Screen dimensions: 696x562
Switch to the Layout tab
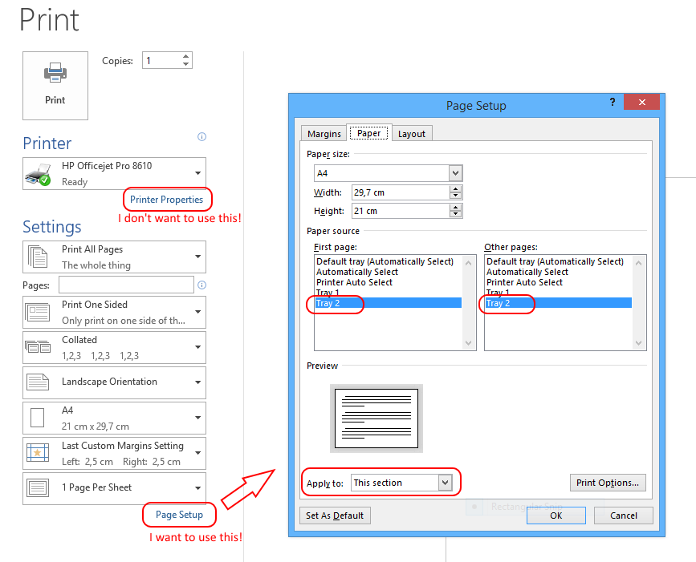(412, 134)
